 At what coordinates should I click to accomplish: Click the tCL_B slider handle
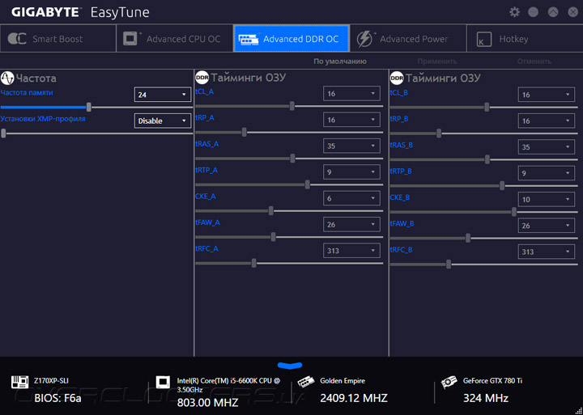click(x=487, y=107)
